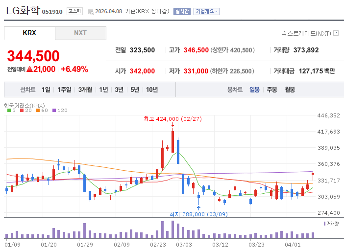Image resolution: width=344 pixels, height=250 pixels.
Task: Click the Nextrade help question-mark icon
Action: [336, 33]
